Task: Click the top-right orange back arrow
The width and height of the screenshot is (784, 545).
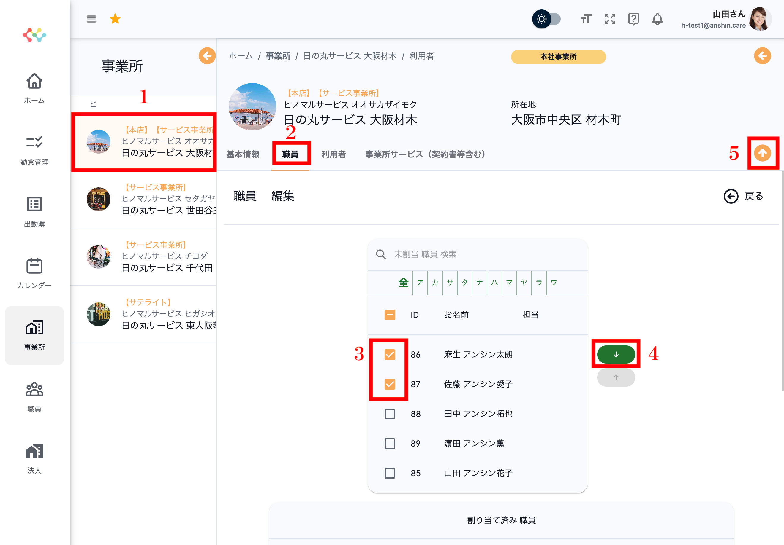Action: pyautogui.click(x=762, y=56)
